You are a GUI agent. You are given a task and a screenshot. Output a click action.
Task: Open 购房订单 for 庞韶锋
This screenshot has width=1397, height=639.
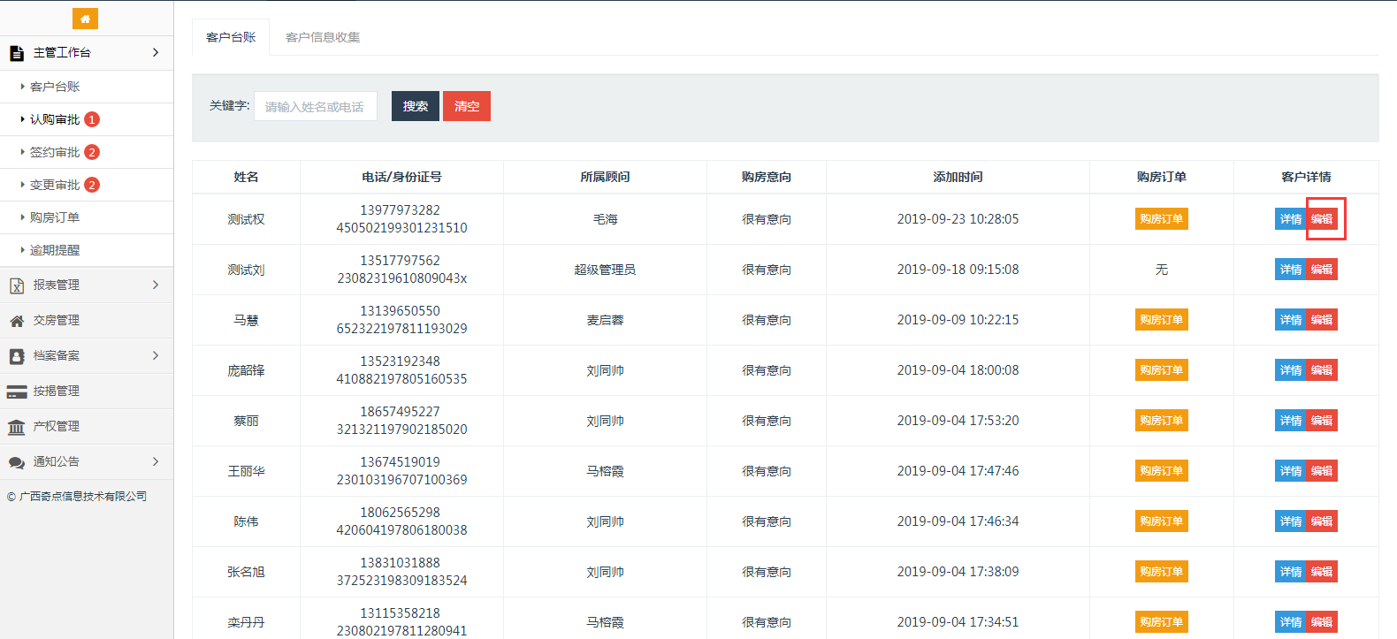click(1162, 370)
